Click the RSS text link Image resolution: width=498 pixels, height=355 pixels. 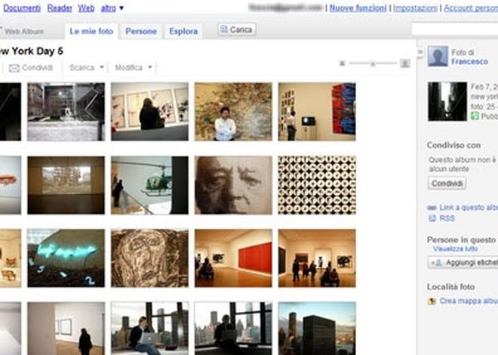447,218
